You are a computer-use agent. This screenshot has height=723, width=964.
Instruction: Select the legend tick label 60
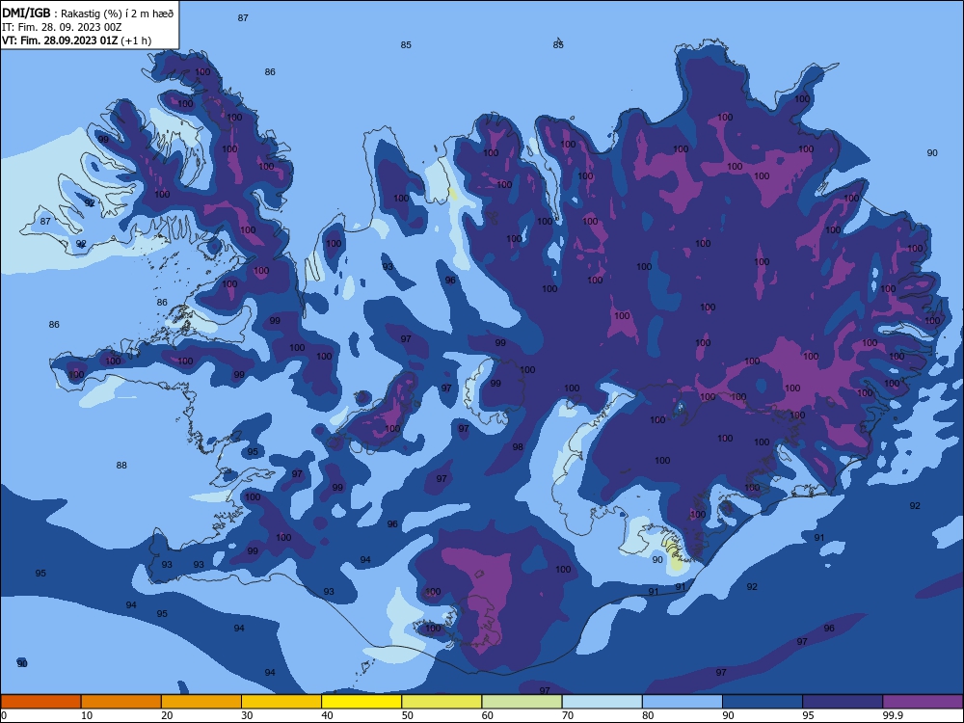(488, 715)
